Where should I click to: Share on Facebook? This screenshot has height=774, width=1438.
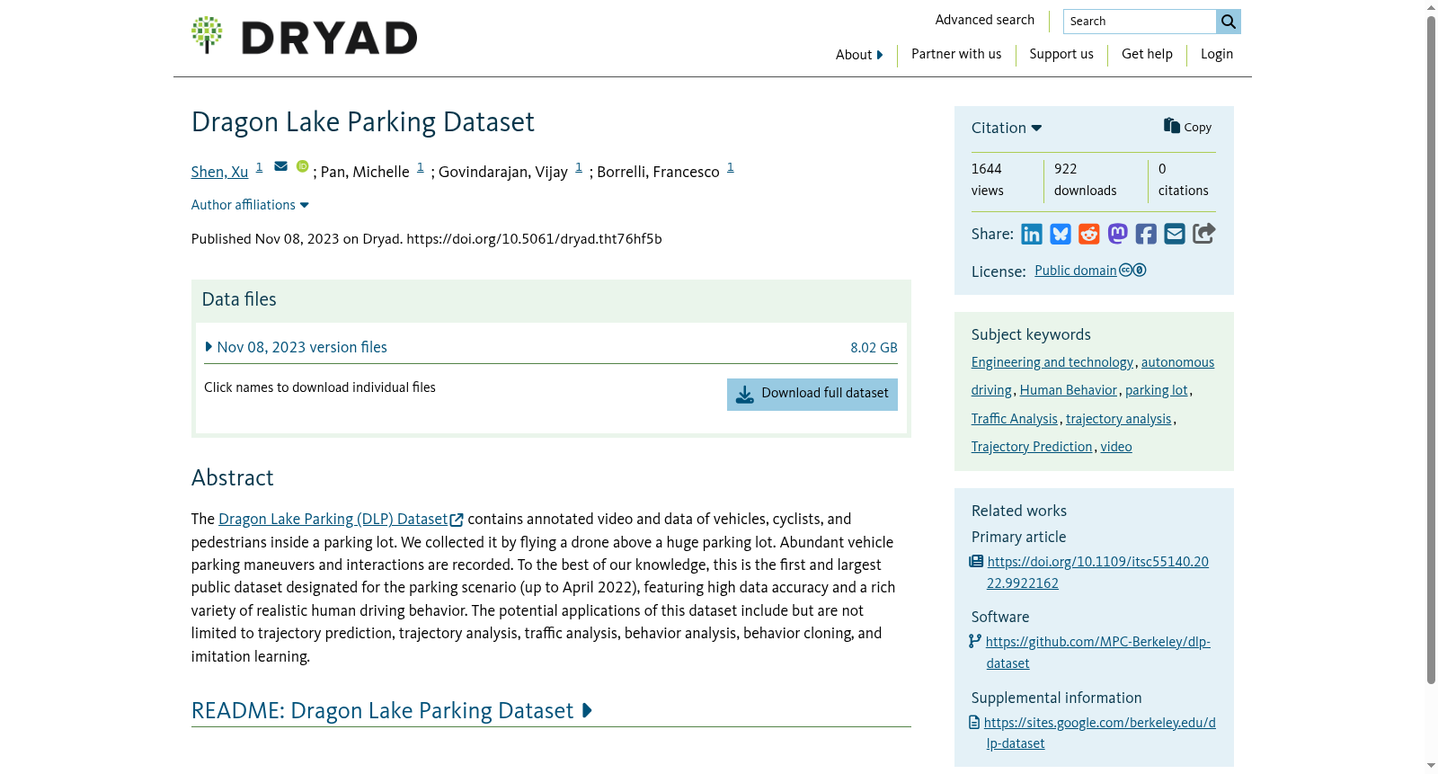1146,235
